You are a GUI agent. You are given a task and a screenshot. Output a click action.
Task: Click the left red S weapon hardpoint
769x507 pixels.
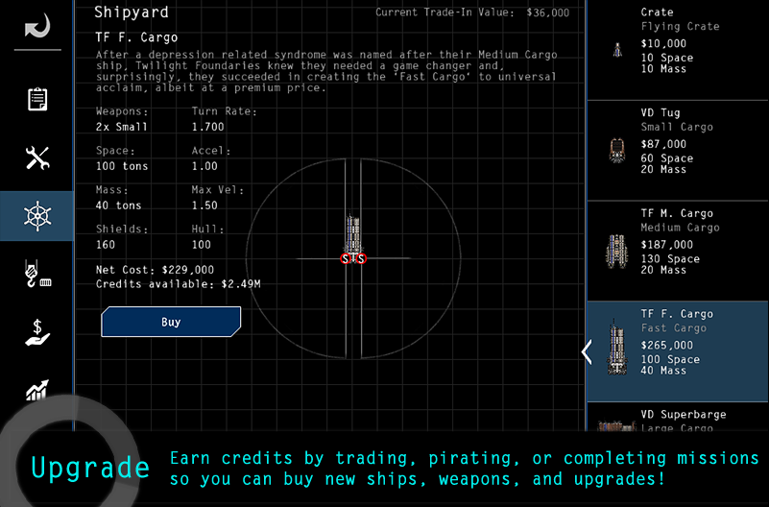[x=346, y=258]
